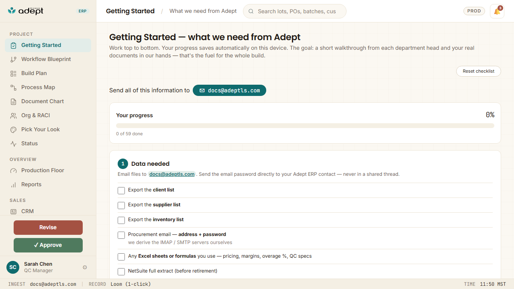Tick the Procurement email checkbox

tap(121, 235)
